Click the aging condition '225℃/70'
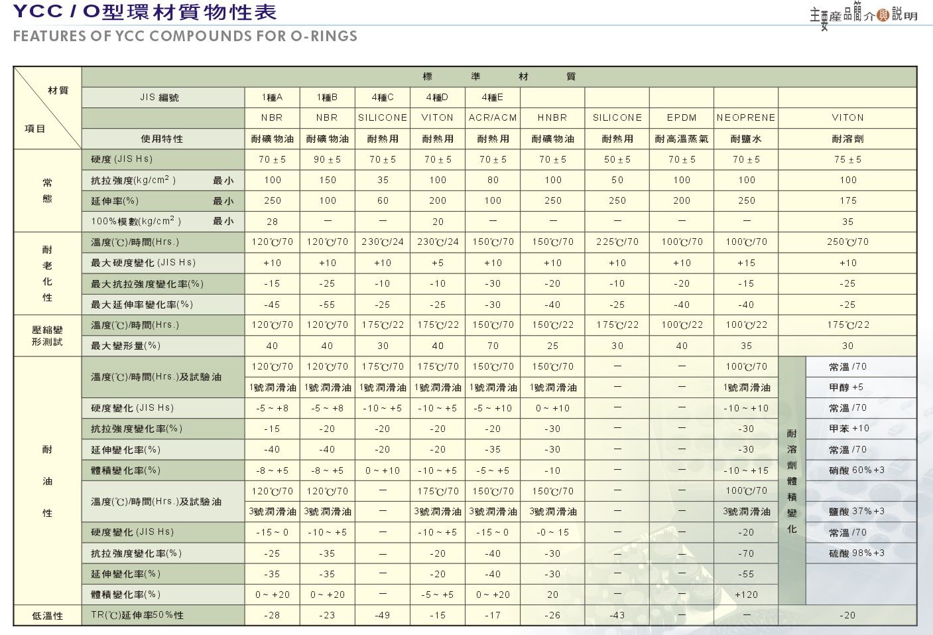Viewport: 933px width, 635px height. click(x=617, y=242)
